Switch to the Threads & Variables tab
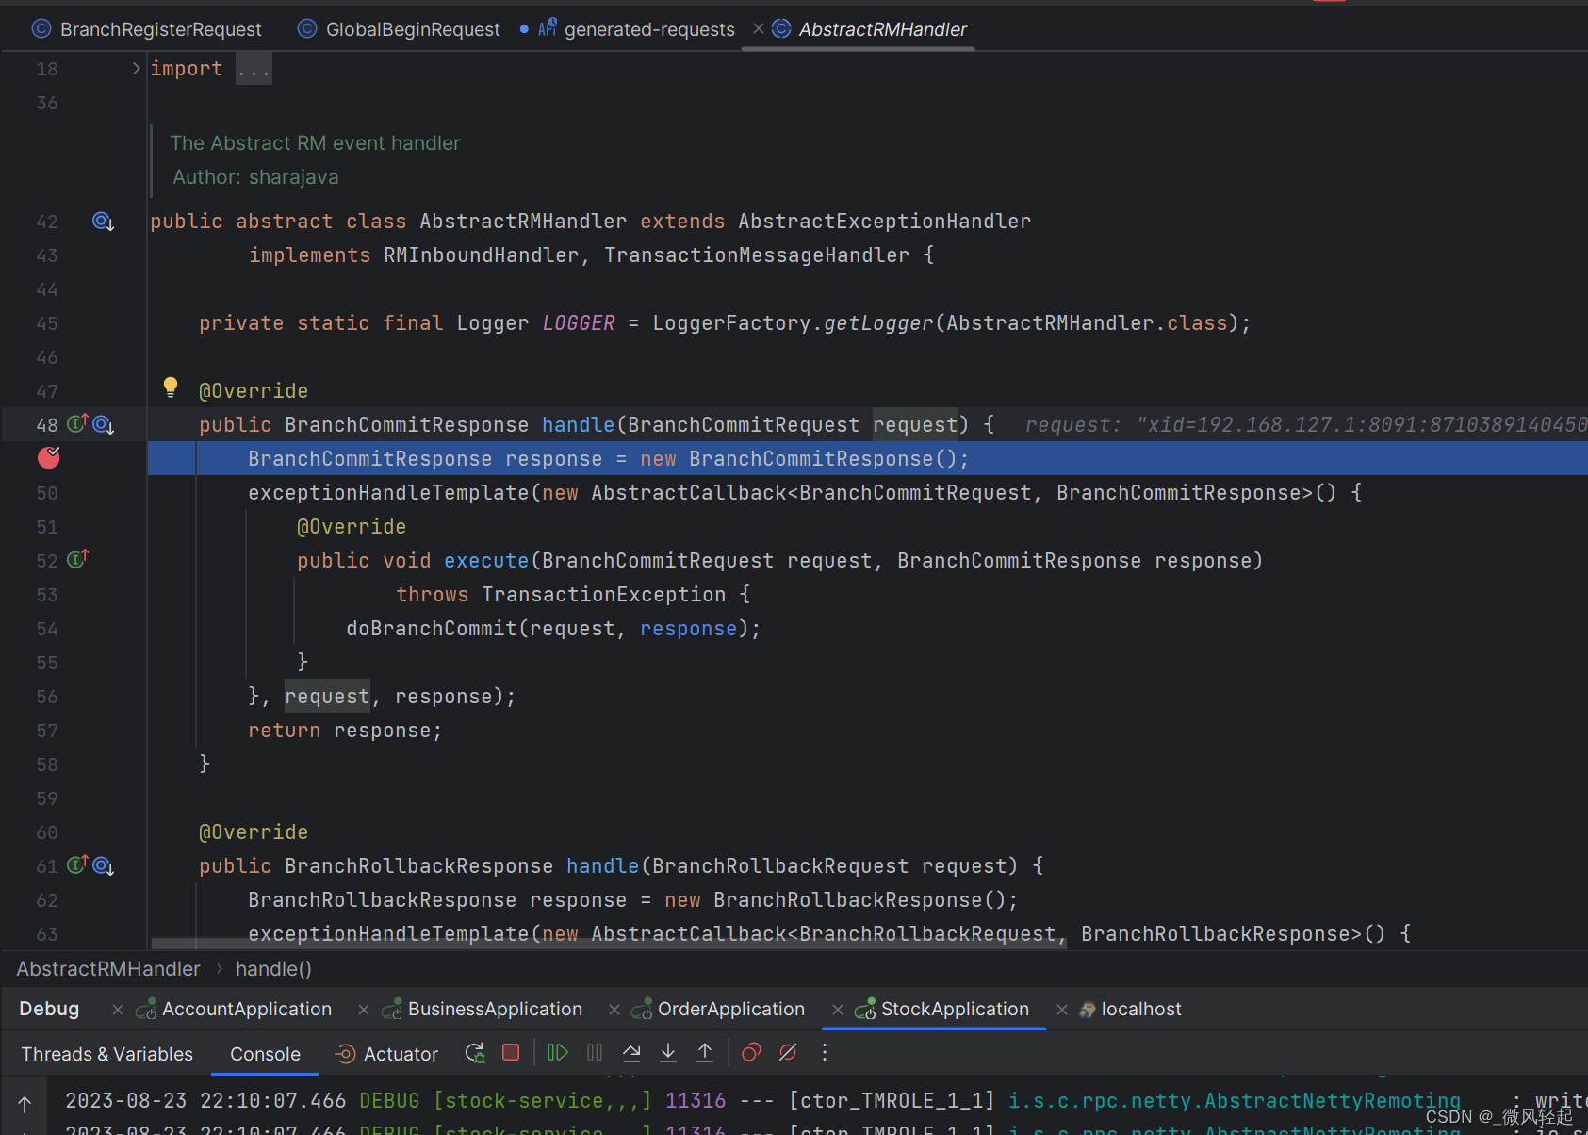The width and height of the screenshot is (1588, 1135). click(x=107, y=1054)
